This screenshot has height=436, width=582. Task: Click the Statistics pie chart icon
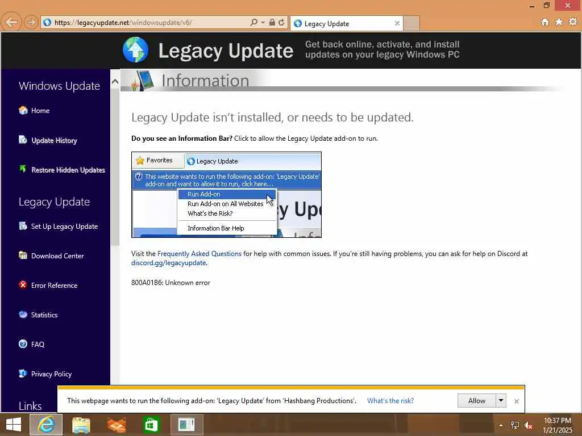(23, 315)
